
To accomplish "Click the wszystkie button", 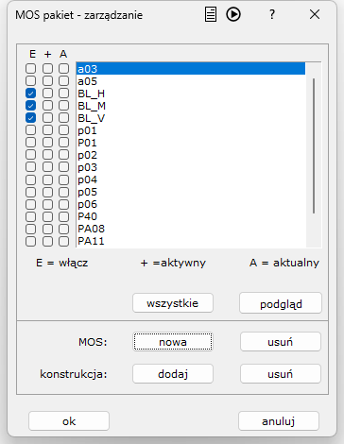I will tap(173, 303).
